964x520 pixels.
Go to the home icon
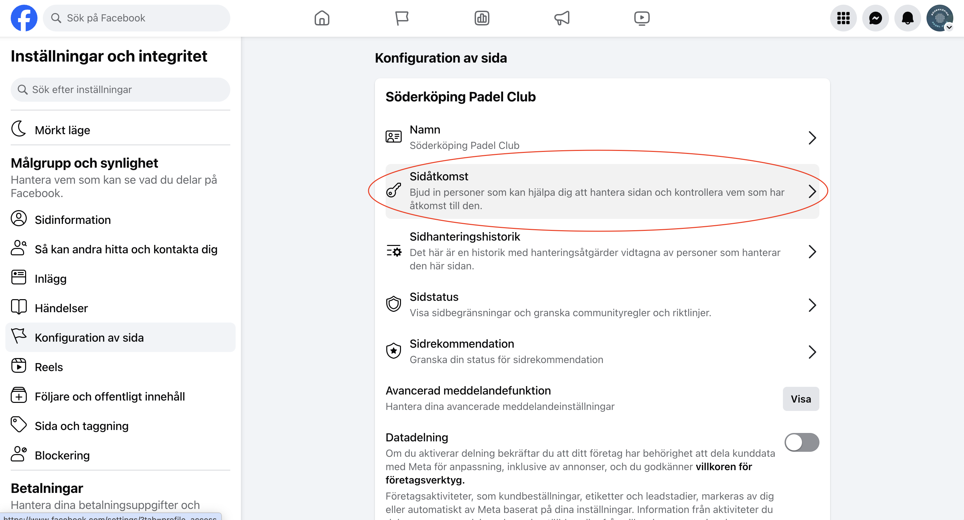tap(322, 18)
